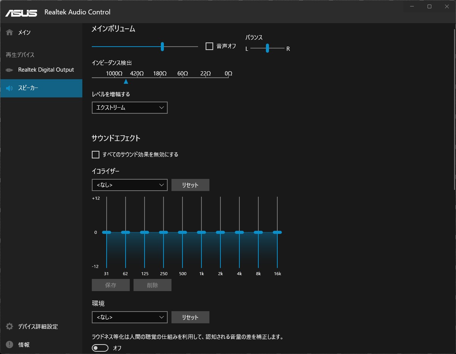The height and width of the screenshot is (354, 456).
Task: Click the Realtek Digital Output device icon
Action: click(10, 70)
